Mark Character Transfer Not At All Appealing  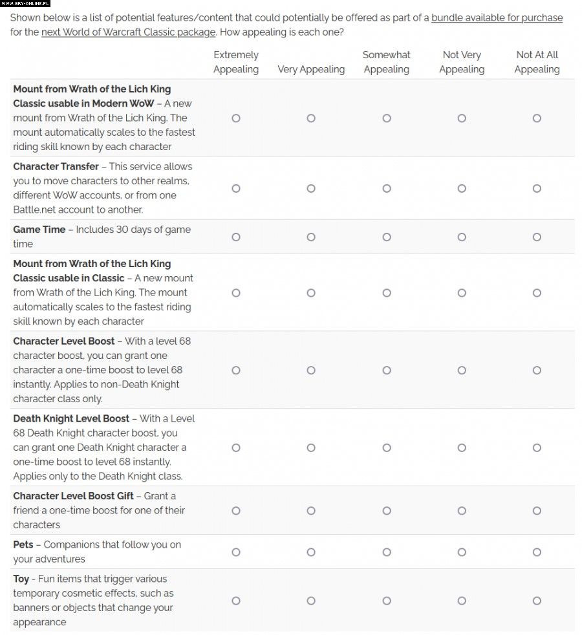pos(537,188)
